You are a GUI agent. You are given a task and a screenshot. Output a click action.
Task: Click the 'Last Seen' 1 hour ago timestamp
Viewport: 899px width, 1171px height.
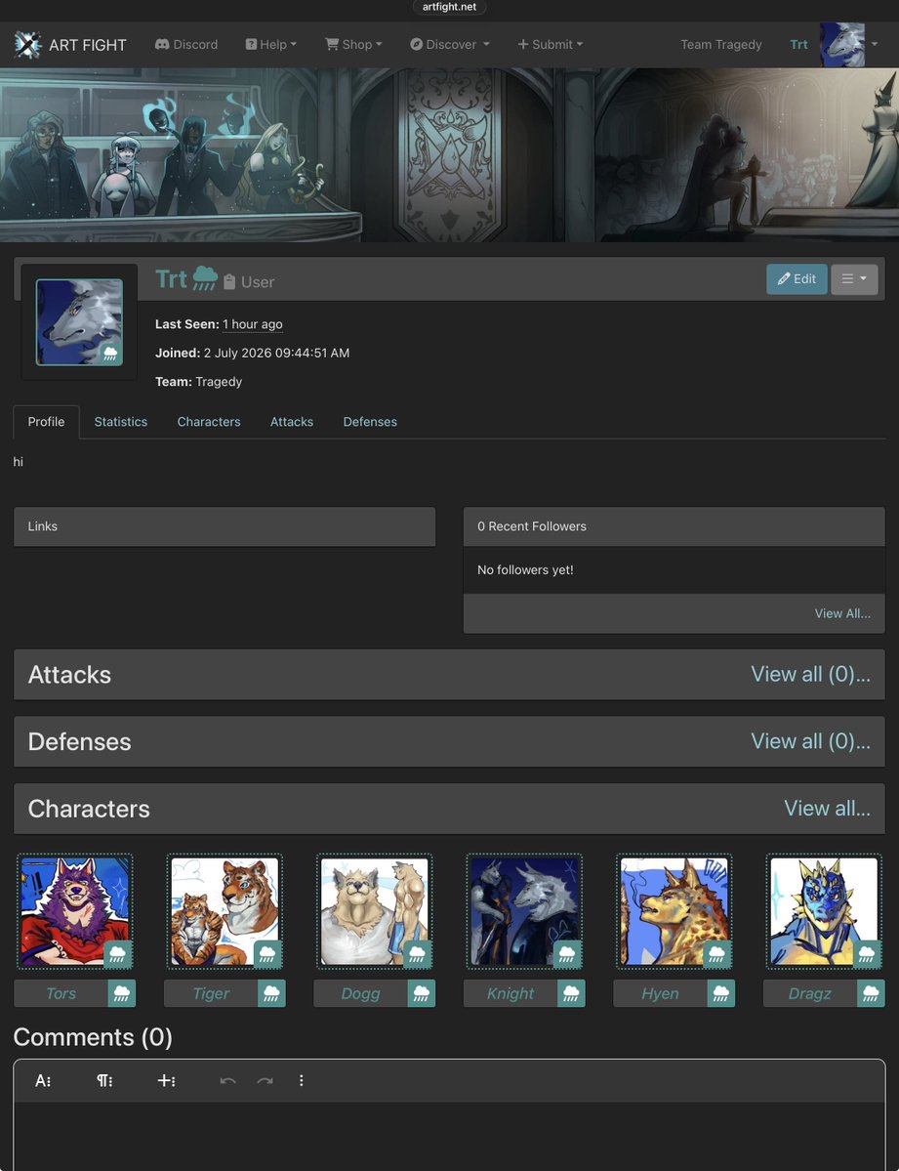click(253, 324)
